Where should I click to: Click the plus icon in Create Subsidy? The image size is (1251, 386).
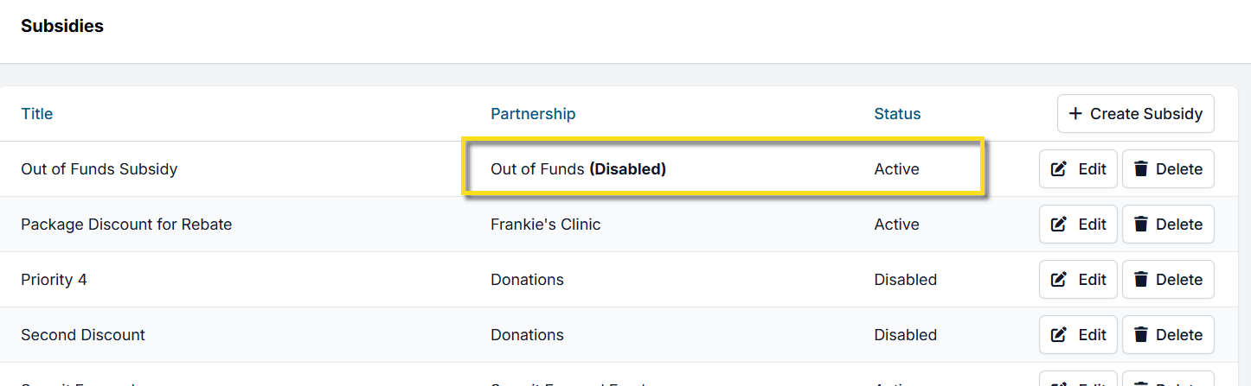click(x=1075, y=114)
